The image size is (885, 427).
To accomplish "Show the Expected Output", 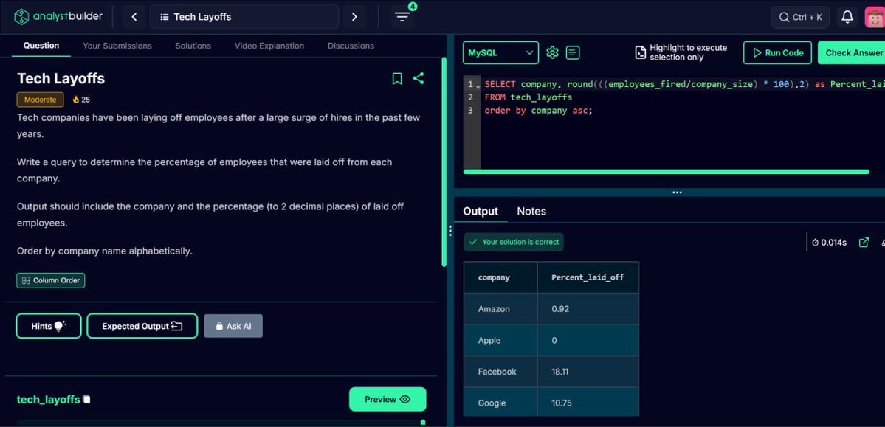I will [x=142, y=326].
